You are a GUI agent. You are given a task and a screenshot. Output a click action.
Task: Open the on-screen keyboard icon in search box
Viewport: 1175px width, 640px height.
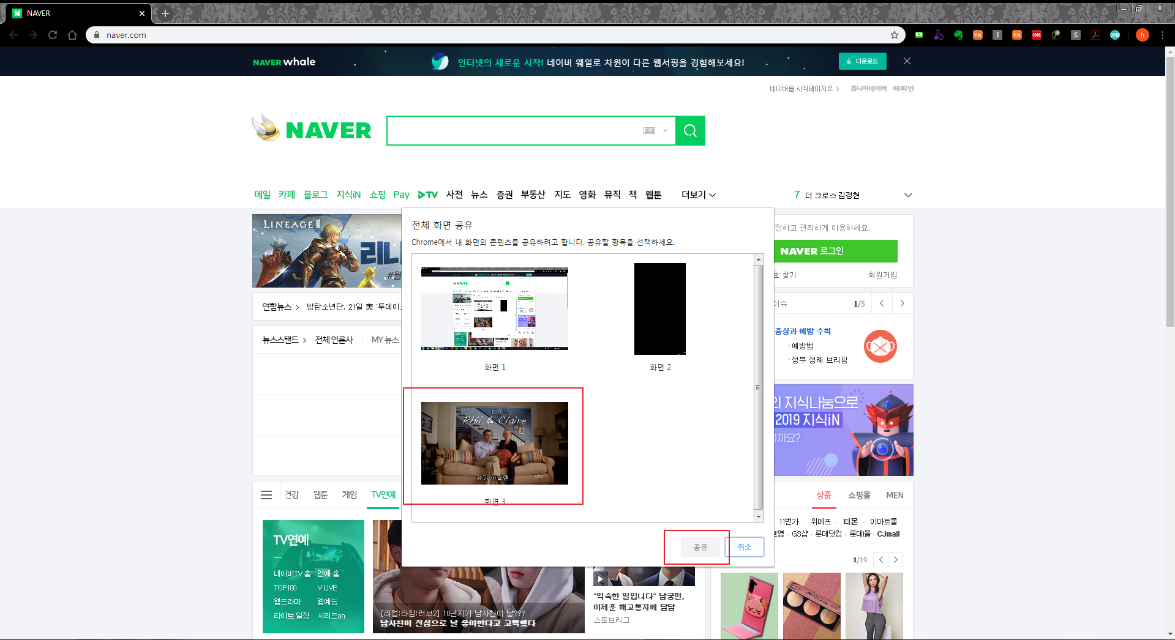tap(650, 130)
